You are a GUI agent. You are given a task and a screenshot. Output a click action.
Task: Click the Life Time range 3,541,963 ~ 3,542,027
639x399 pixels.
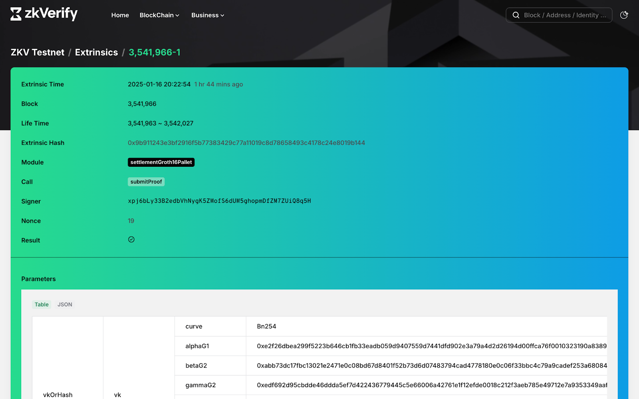tap(161, 123)
